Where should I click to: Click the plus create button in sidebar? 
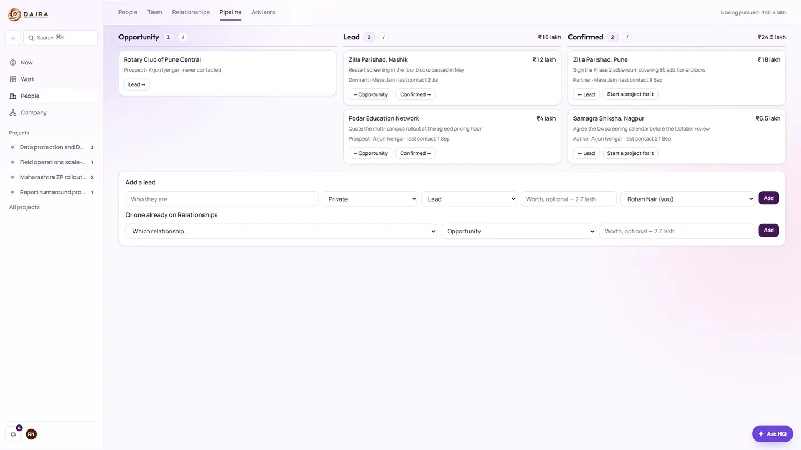pos(13,38)
